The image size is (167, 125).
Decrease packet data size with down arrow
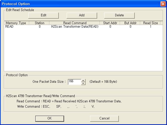click(83, 83)
